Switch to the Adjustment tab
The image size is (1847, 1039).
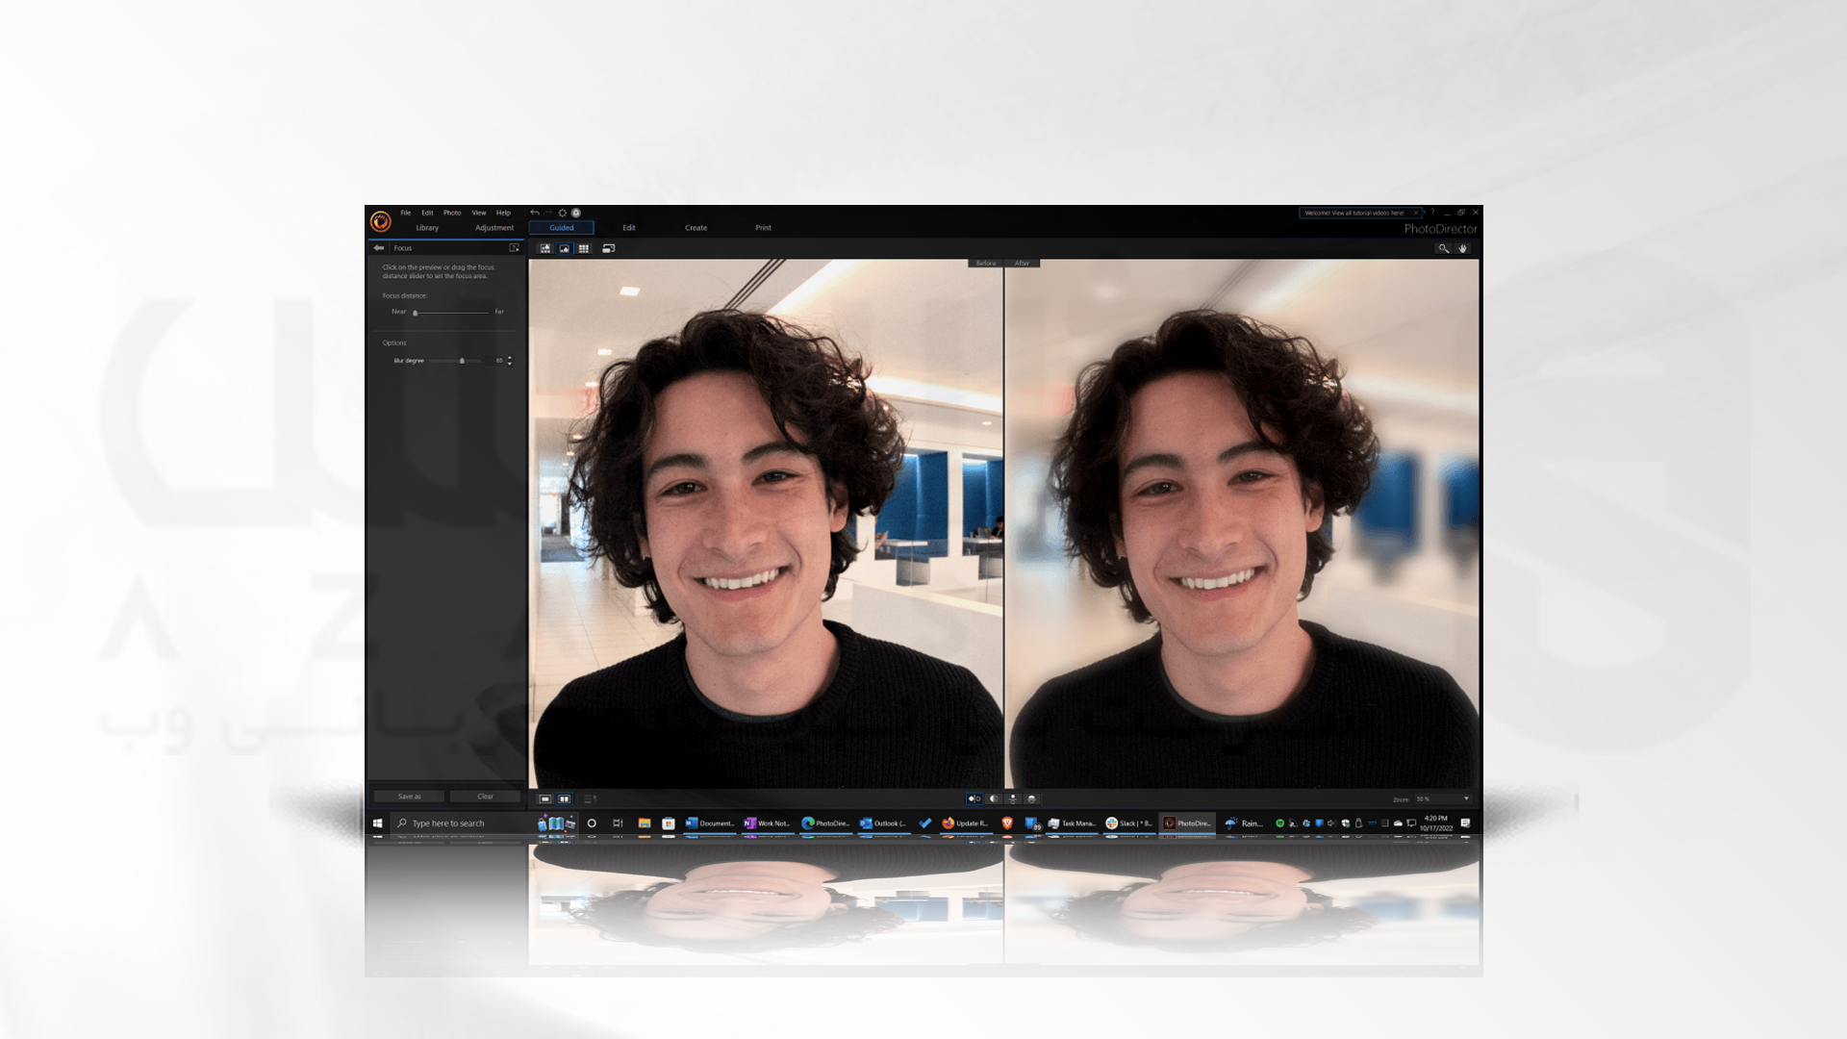494,228
